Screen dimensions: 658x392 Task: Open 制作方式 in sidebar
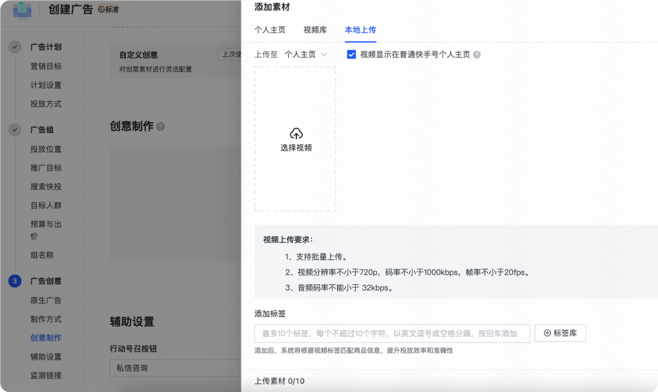coord(46,320)
